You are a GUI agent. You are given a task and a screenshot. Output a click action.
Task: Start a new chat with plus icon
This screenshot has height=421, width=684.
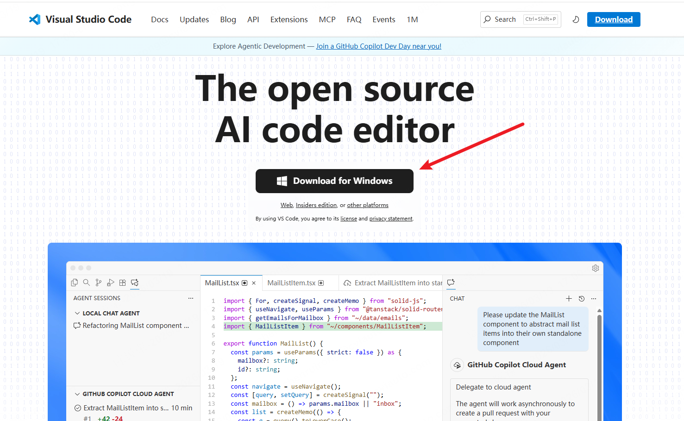tap(569, 299)
